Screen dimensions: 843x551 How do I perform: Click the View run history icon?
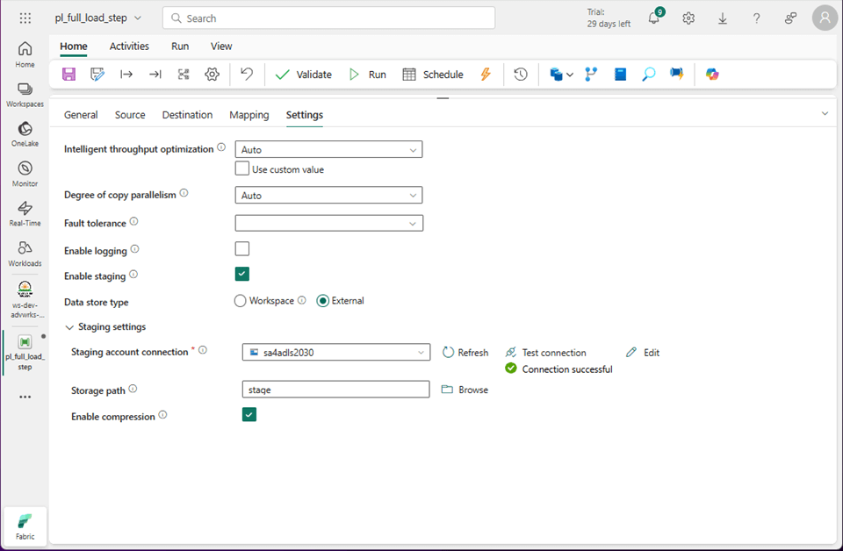(x=521, y=75)
